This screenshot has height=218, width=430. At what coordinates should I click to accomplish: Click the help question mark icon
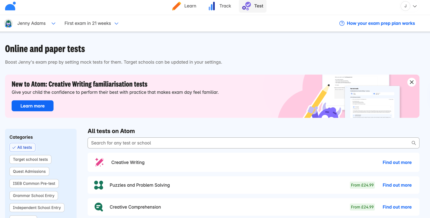342,23
